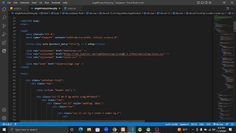Image resolution: width=236 pixels, height=133 pixels.
Task: Open Zoom from the taskbar
Action: (x=106, y=130)
